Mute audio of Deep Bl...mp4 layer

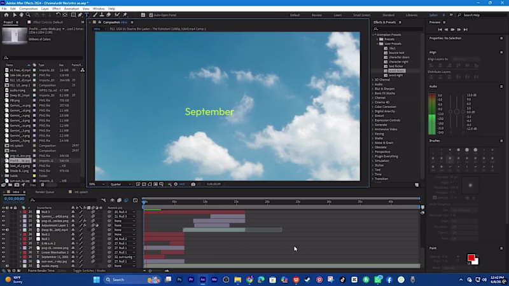tap(8, 230)
